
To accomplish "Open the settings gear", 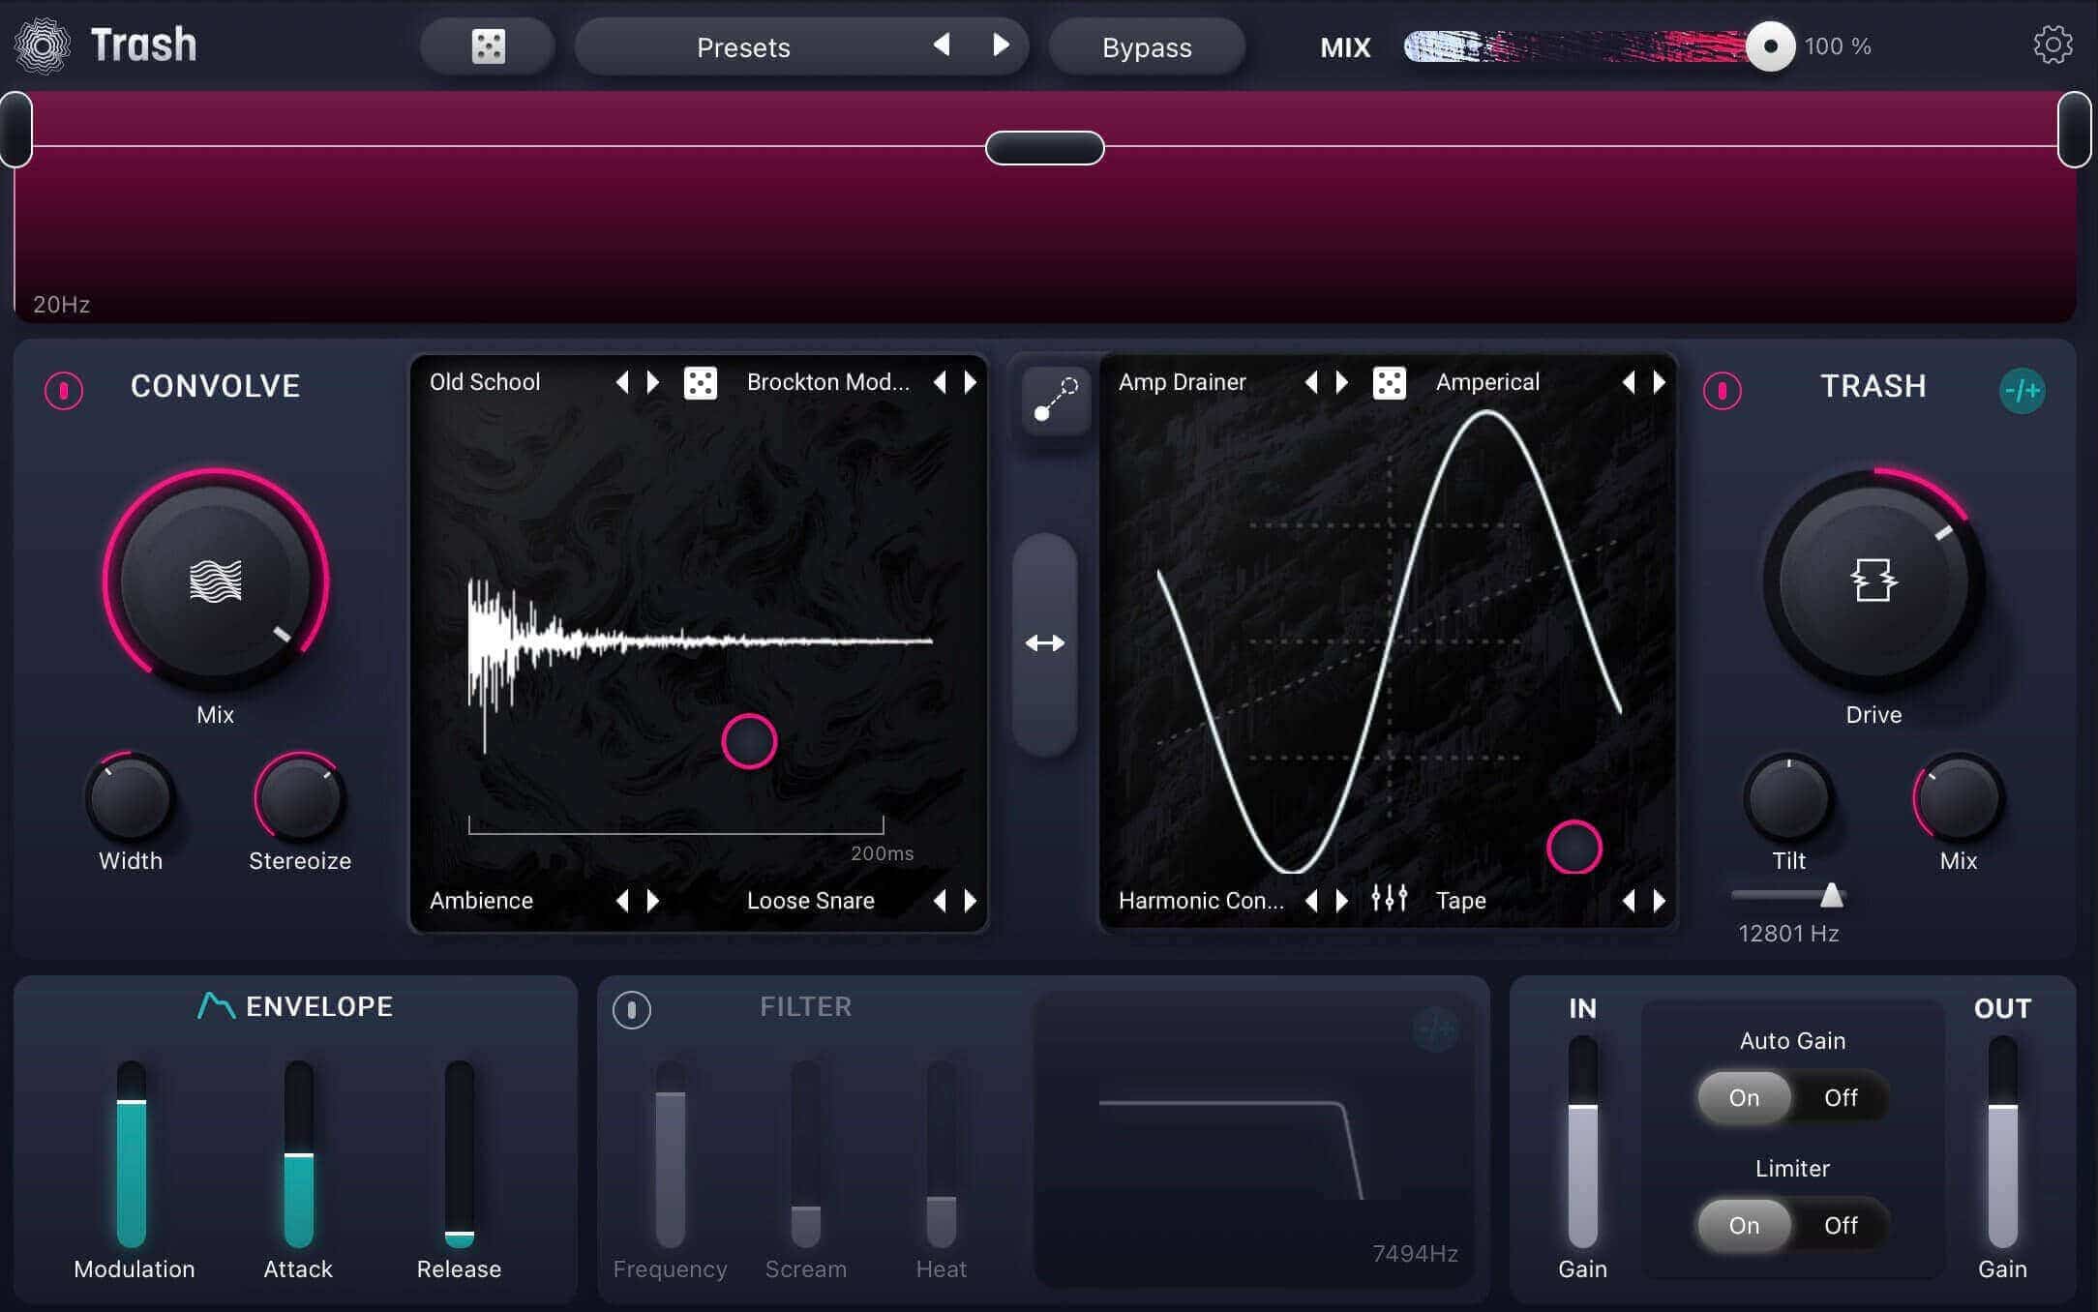I will click(2053, 45).
